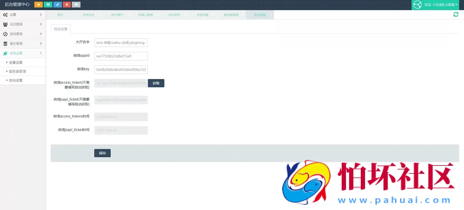Screen dimensions: 464x210
Task: Click the share icon beside welcome text
Action: pyautogui.click(x=417, y=5)
